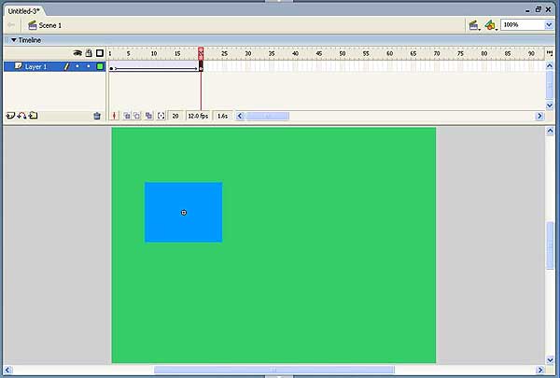Collapse the Timeline panel
This screenshot has width=560, height=378.
[13, 40]
